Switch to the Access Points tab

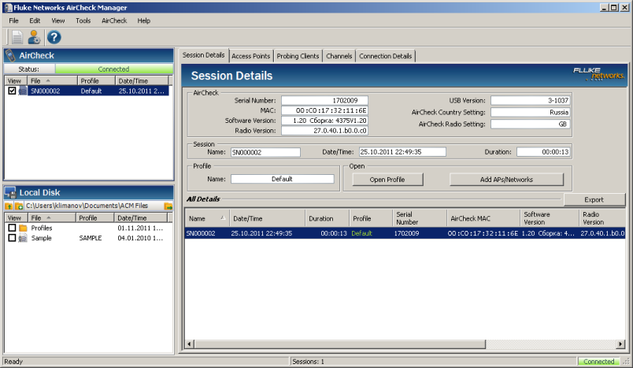[x=250, y=56]
